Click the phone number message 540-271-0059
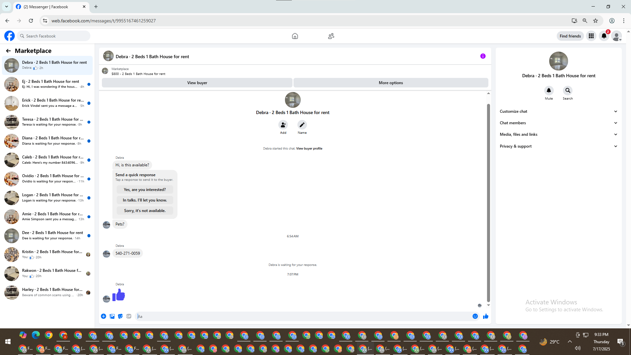Screen dimensions: 631x355 [128, 253]
